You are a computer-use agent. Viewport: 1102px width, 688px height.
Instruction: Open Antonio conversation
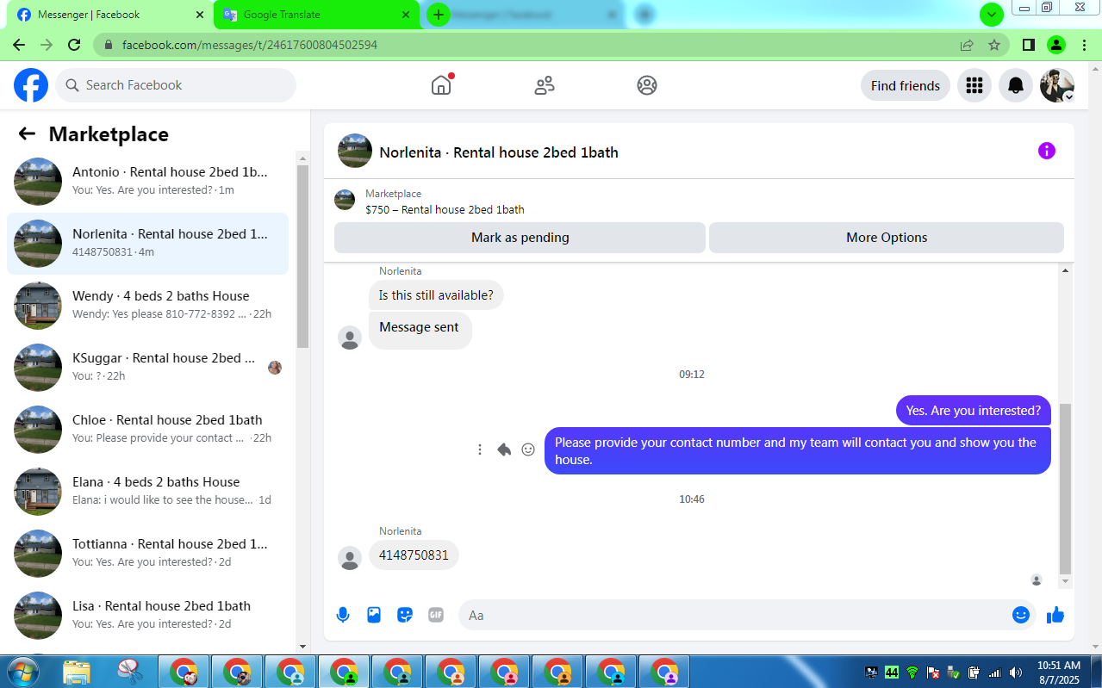pos(148,182)
